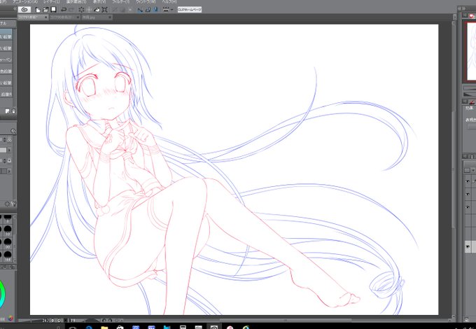The height and width of the screenshot is (329, 476).
Task: Toggle visibility eye of the top layer
Action: click(x=468, y=181)
